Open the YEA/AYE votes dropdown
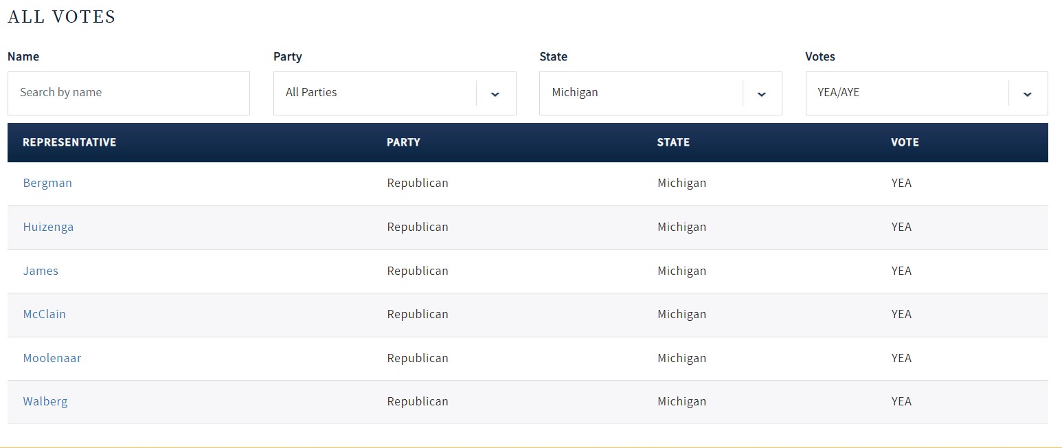Screen dimensions: 1062x448 [x=907, y=93]
